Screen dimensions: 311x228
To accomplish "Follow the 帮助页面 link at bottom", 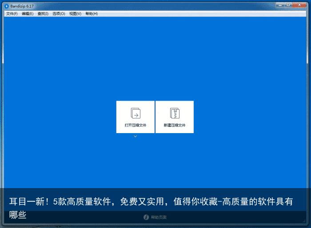I will point(159,217).
